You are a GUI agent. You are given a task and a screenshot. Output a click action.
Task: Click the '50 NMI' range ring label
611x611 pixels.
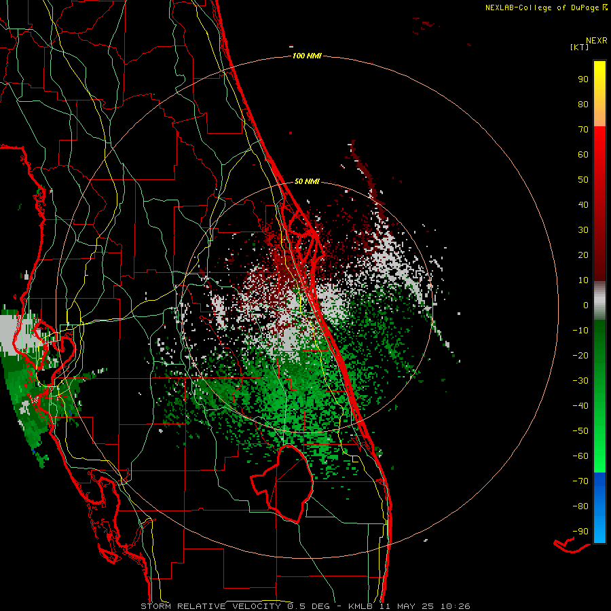pyautogui.click(x=307, y=181)
